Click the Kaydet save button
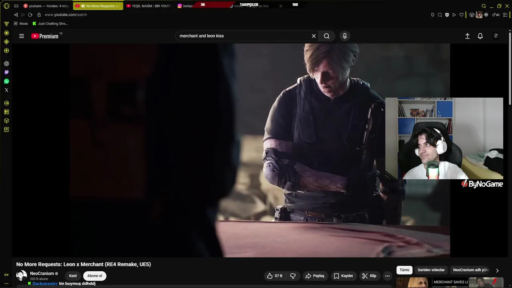The image size is (512, 288). coord(343,276)
